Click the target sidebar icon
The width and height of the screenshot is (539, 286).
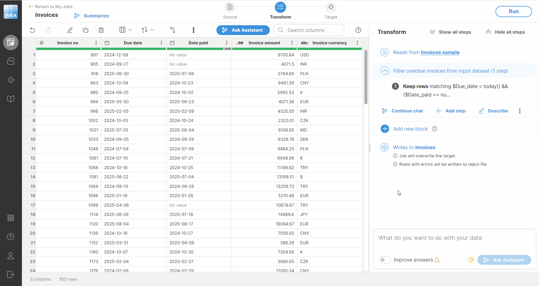(11, 80)
